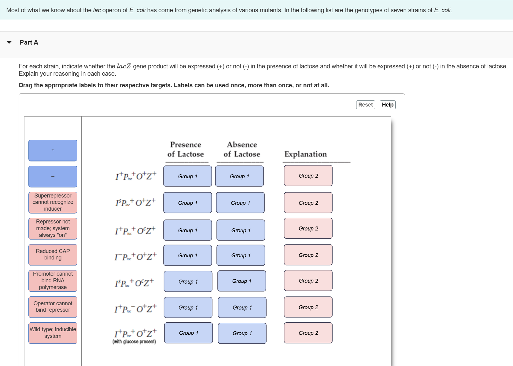Image resolution: width=513 pixels, height=366 pixels.
Task: Click the Group 2 box for the glucose-present strain
Action: [x=308, y=333]
